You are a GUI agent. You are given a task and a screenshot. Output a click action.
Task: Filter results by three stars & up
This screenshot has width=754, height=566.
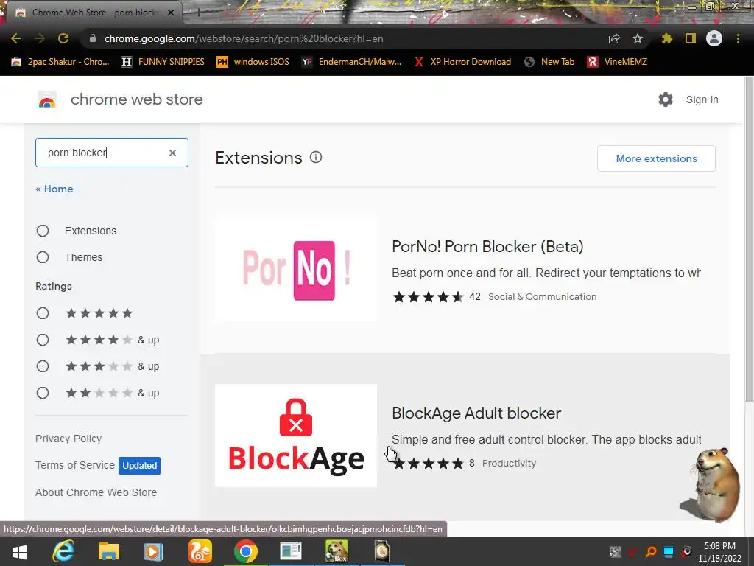click(x=43, y=366)
